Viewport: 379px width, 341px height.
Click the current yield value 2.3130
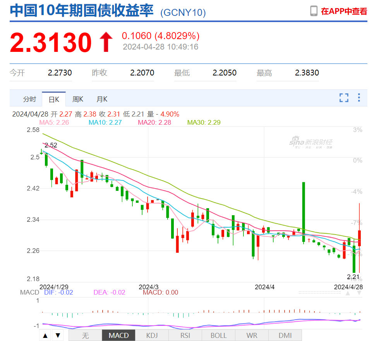point(51,42)
